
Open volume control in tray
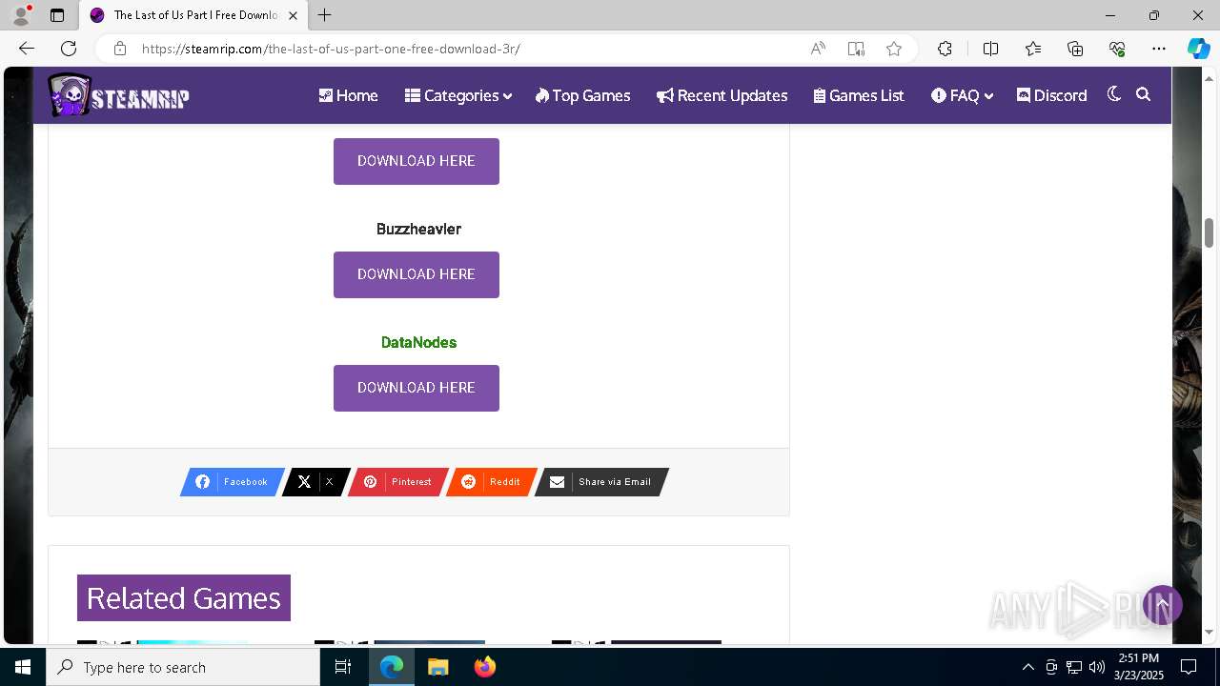click(x=1097, y=667)
